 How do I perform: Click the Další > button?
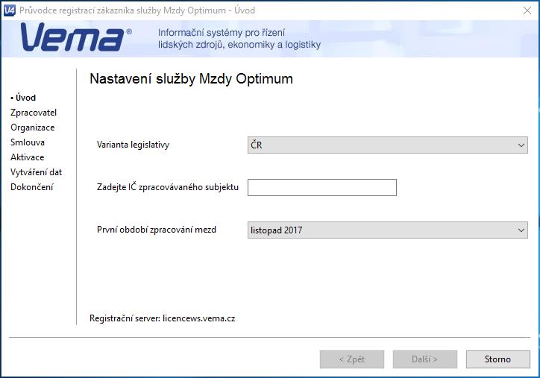[x=425, y=359]
